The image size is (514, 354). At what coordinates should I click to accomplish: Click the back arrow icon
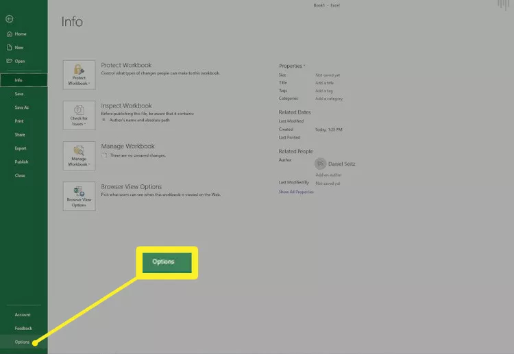coord(10,19)
